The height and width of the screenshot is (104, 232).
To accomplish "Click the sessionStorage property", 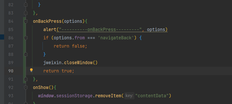I will point(74,96).
